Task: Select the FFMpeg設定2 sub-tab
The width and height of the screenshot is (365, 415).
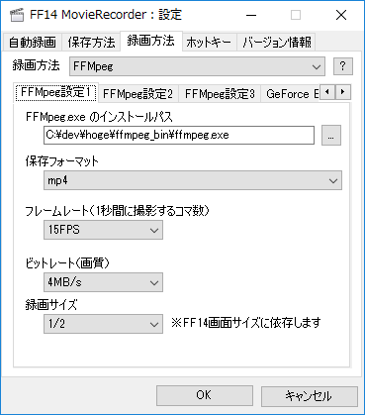Action: [137, 94]
